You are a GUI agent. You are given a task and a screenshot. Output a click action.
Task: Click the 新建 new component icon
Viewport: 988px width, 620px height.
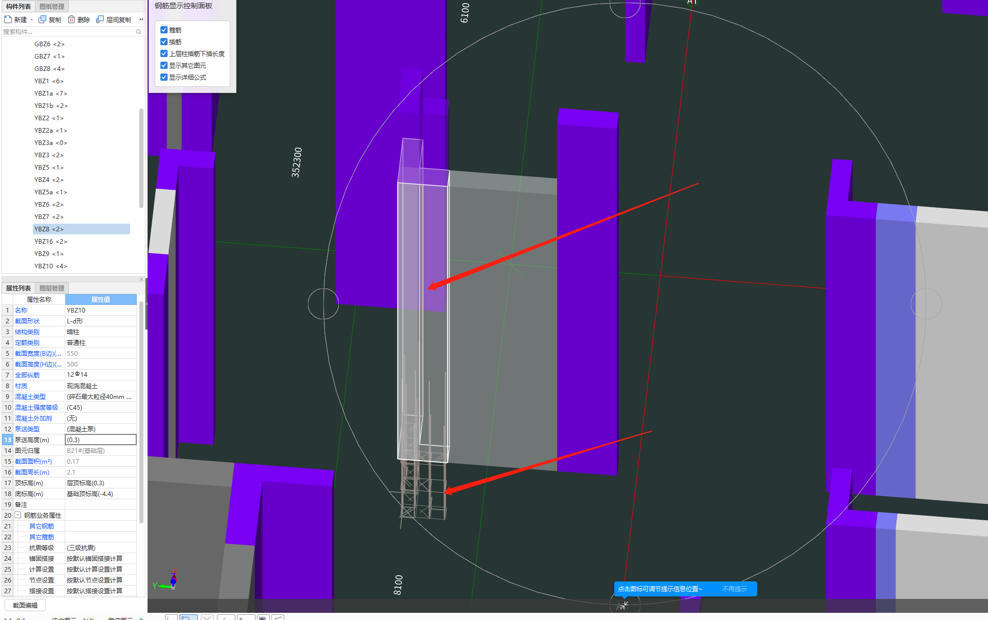click(8, 20)
